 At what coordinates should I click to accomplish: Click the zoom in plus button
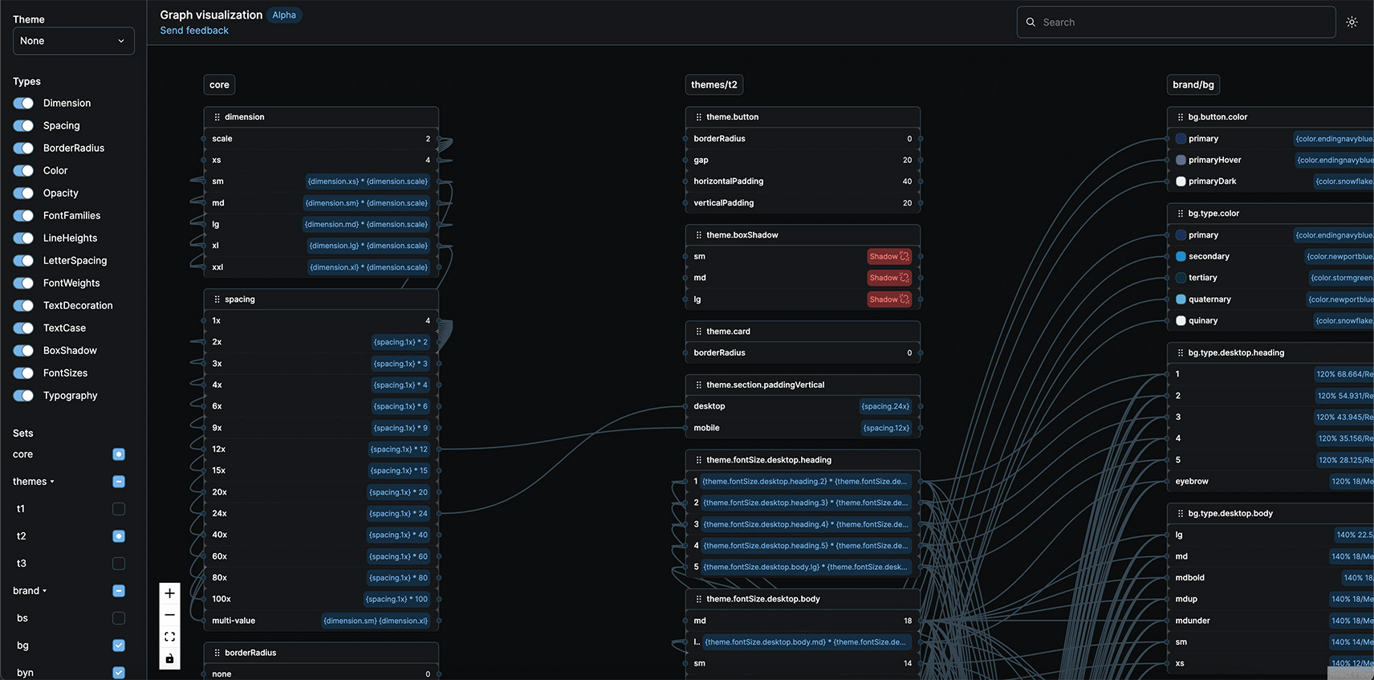[169, 593]
